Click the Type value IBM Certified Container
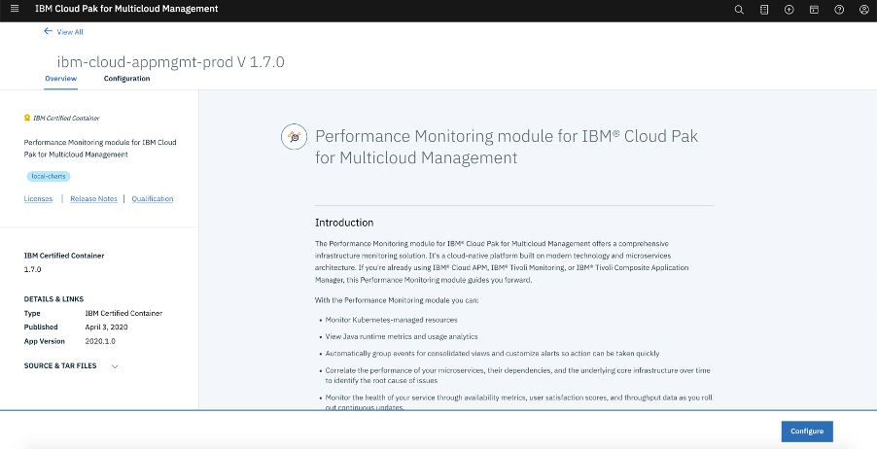The image size is (877, 449). tap(123, 313)
